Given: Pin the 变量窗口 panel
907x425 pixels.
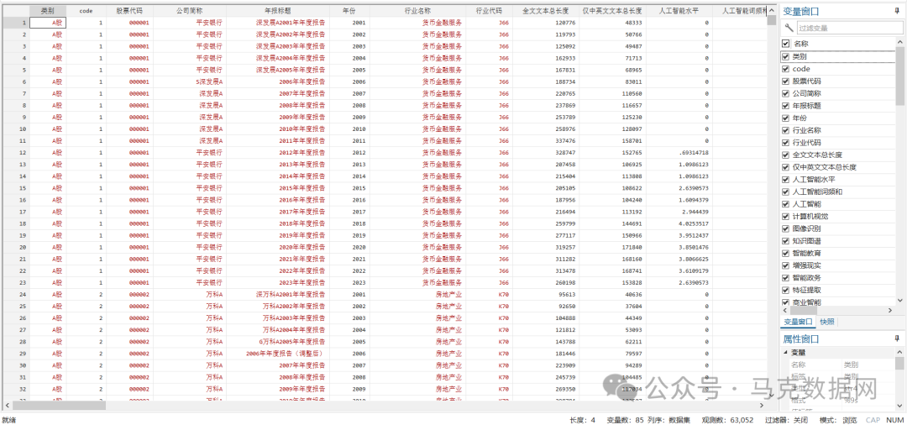Looking at the screenshot, I should [897, 11].
